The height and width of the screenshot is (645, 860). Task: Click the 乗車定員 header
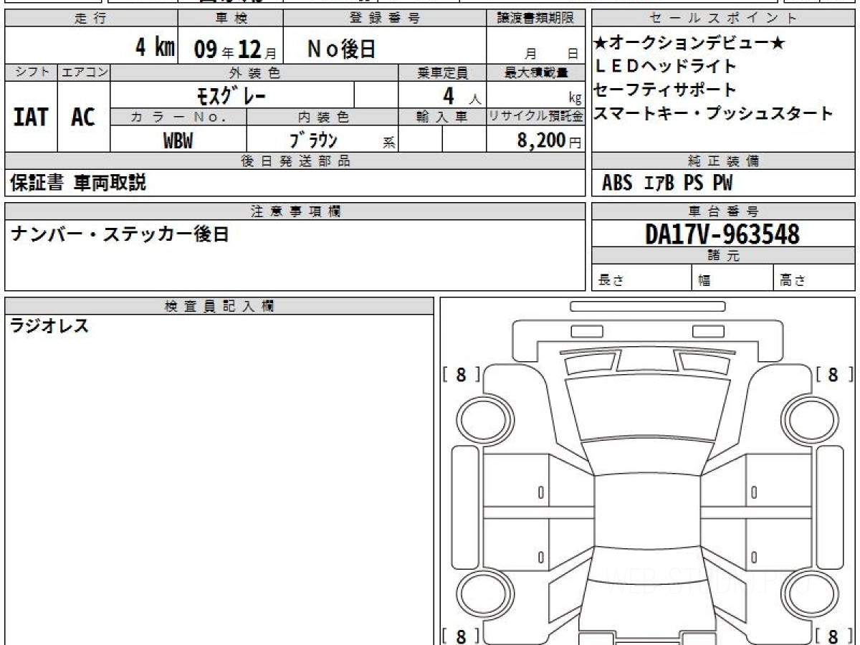442,72
